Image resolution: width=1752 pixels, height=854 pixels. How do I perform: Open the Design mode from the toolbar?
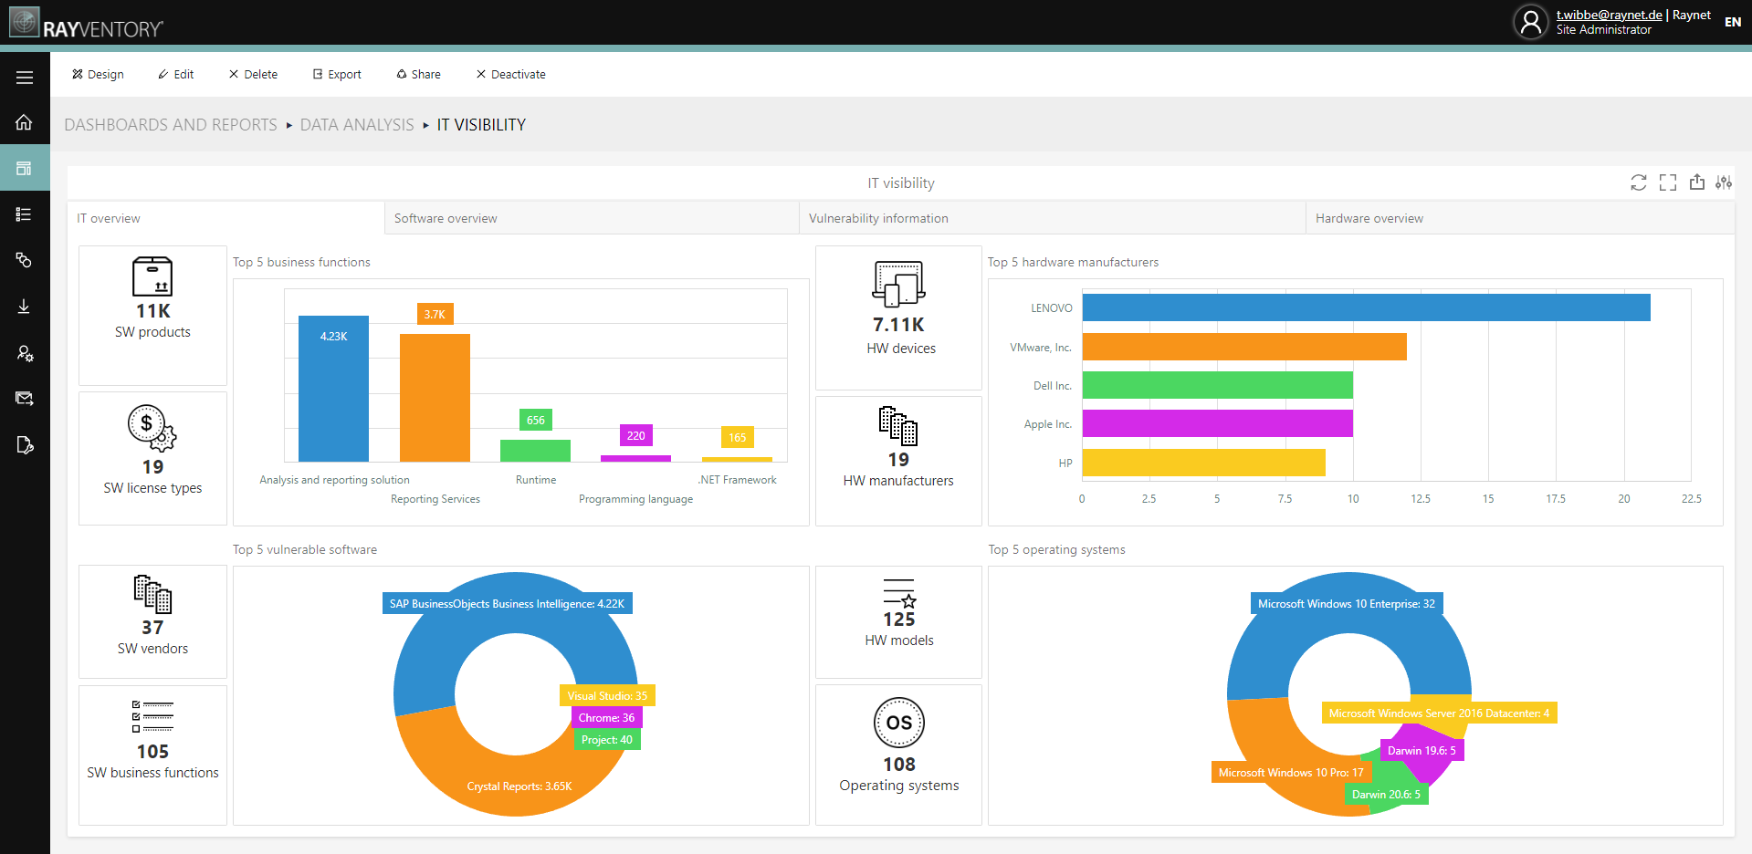[98, 74]
